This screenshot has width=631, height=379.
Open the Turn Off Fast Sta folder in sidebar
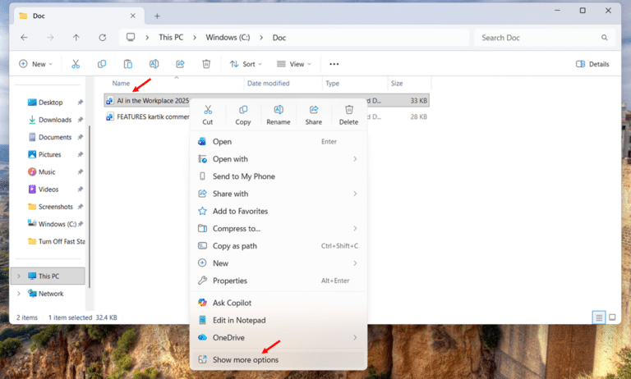56,241
